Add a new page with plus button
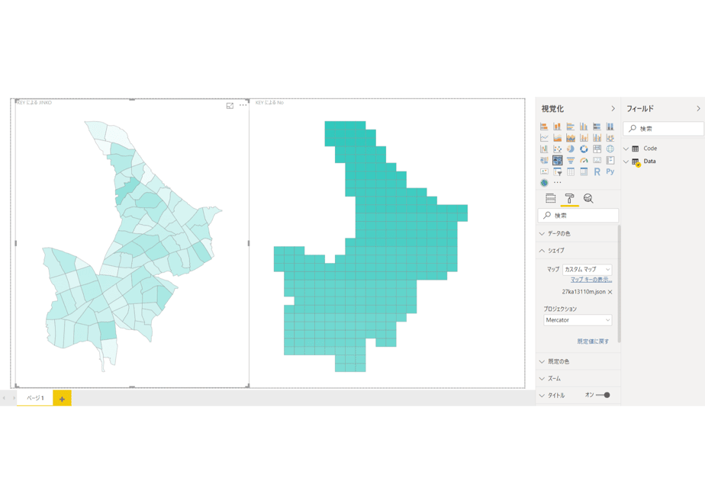Viewport: 705px width, 503px height. point(62,399)
